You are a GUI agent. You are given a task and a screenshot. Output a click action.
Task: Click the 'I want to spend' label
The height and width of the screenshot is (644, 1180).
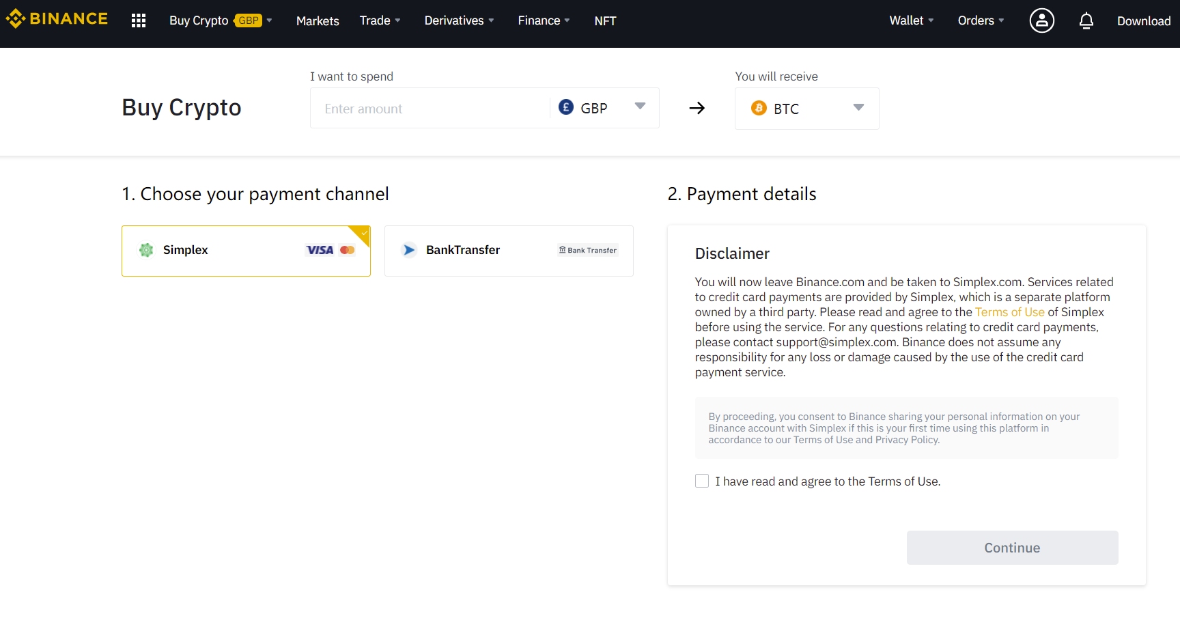(x=352, y=76)
